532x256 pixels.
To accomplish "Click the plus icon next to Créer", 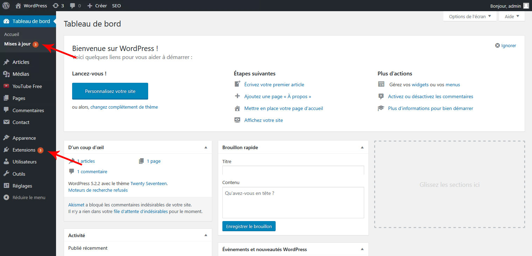I will pos(90,6).
